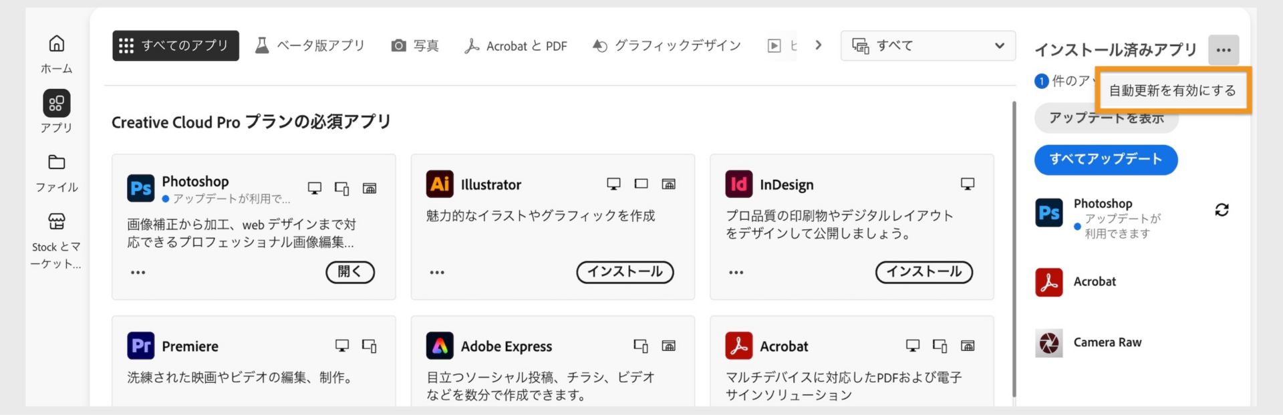This screenshot has width=1283, height=415.
Task: Click the app list vertical scrollbar
Action: 1014,249
